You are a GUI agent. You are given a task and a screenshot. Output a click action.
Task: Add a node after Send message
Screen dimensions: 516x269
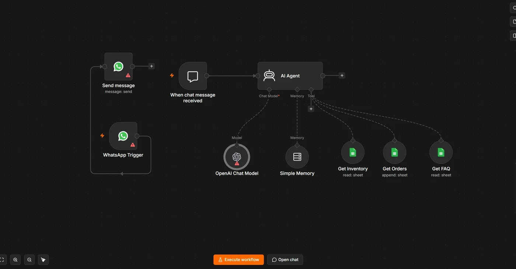point(151,66)
